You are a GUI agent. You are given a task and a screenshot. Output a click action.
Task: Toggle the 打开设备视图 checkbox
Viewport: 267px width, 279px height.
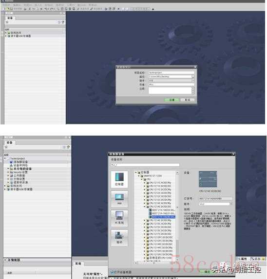coord(112,272)
